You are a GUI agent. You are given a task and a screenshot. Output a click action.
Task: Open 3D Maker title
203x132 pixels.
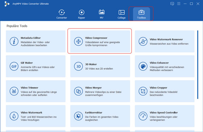tap(91, 64)
